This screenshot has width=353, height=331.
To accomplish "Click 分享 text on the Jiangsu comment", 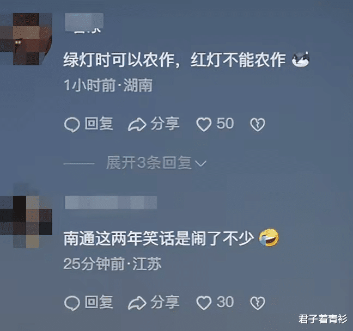I will coord(165,302).
